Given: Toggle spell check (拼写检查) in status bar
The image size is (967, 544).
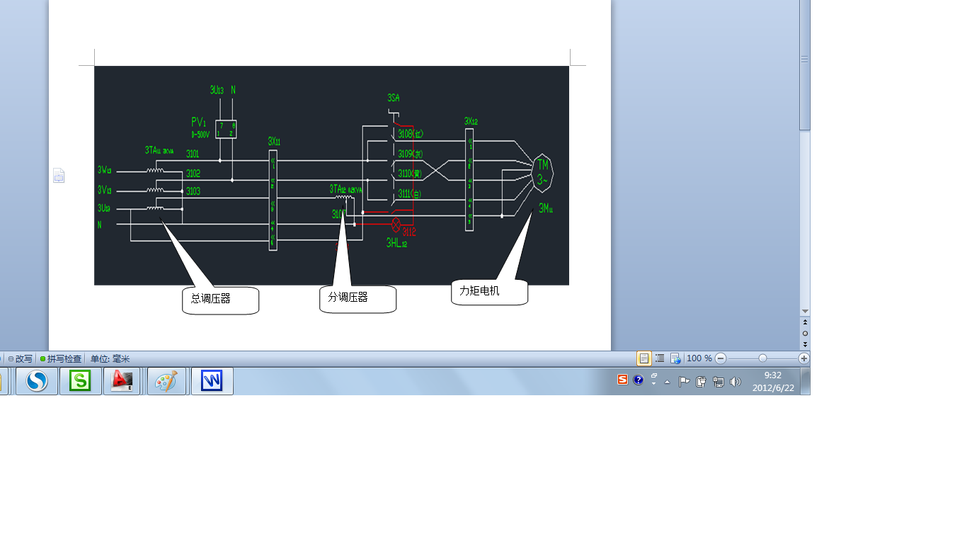Looking at the screenshot, I should tap(61, 359).
